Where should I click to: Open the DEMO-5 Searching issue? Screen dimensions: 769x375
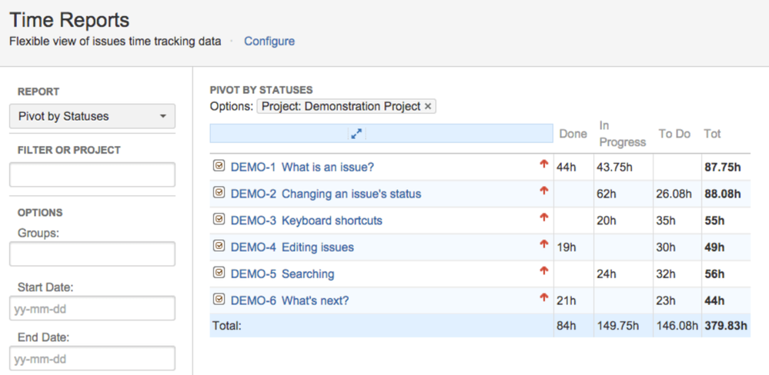tap(283, 274)
